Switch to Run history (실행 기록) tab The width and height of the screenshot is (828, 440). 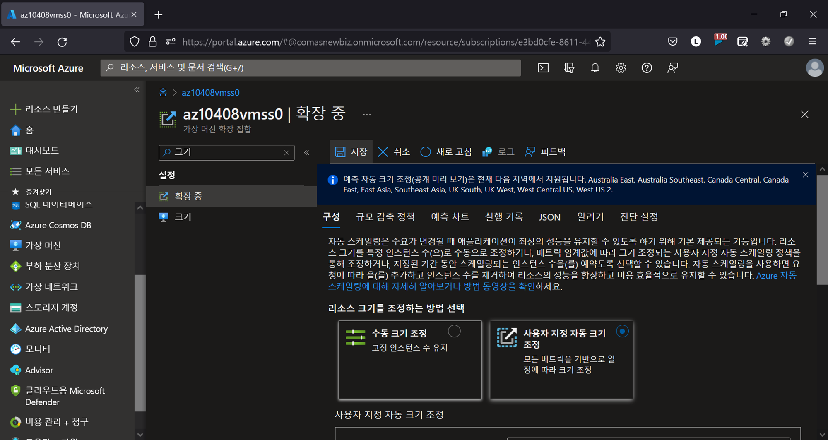coord(504,217)
